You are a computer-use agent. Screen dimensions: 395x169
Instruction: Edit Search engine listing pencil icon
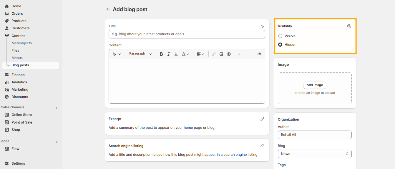(262, 146)
